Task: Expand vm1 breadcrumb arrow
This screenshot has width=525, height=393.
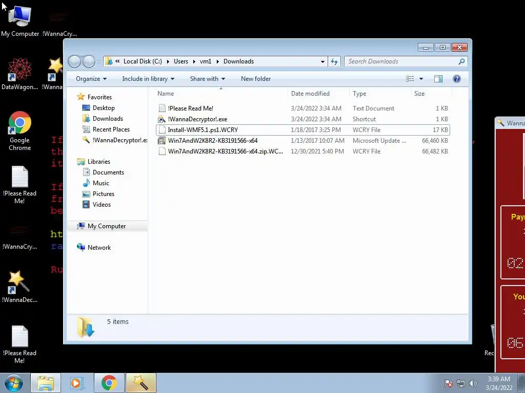Action: (217, 61)
